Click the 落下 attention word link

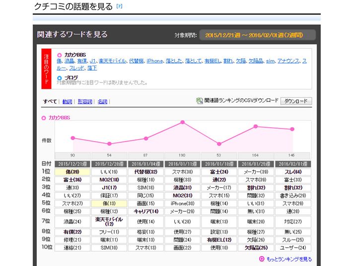tap(92, 68)
